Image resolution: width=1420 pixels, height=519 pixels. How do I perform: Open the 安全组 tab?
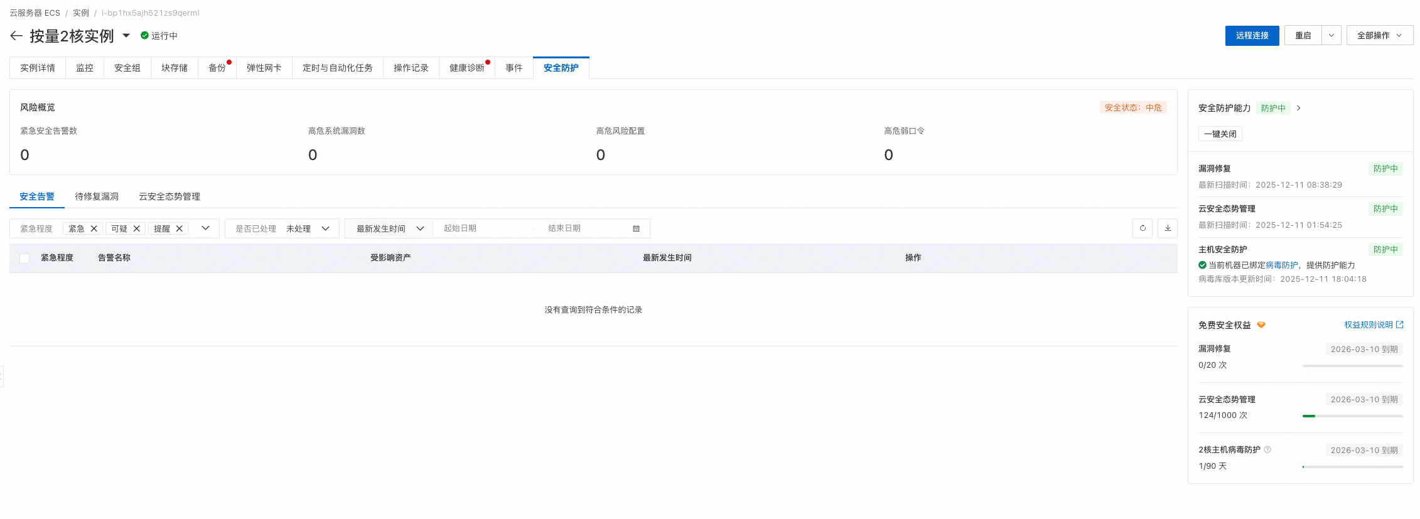tap(127, 68)
